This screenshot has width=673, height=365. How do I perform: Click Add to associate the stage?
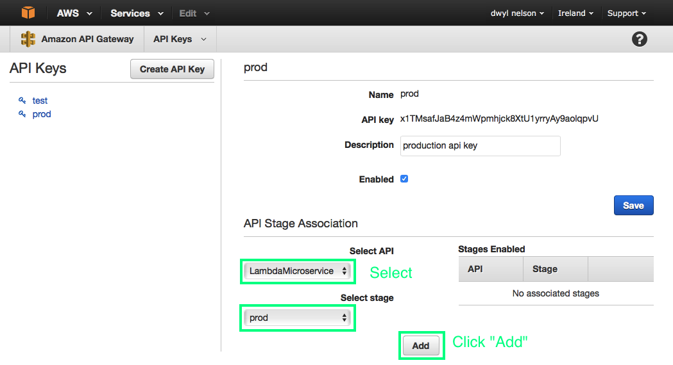pos(421,345)
